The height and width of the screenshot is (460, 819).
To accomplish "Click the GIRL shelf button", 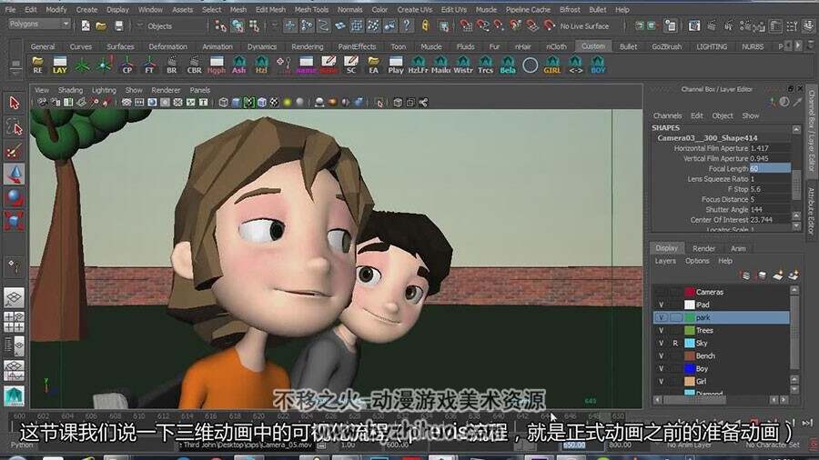I will 552,65.
